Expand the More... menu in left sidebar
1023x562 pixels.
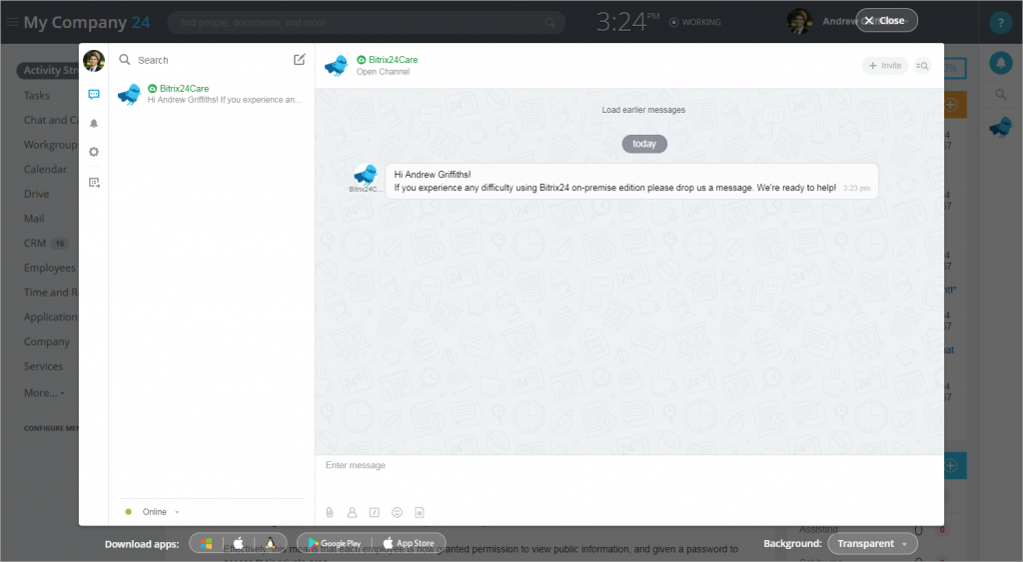coord(44,392)
